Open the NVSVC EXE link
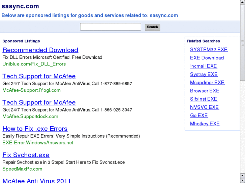This screenshot has height=183, width=245. pos(204,107)
